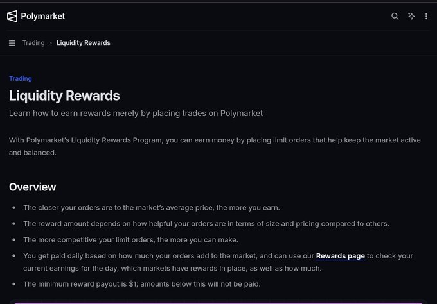Click the Polymarket wordmark text
437x304 pixels.
pyautogui.click(x=43, y=16)
